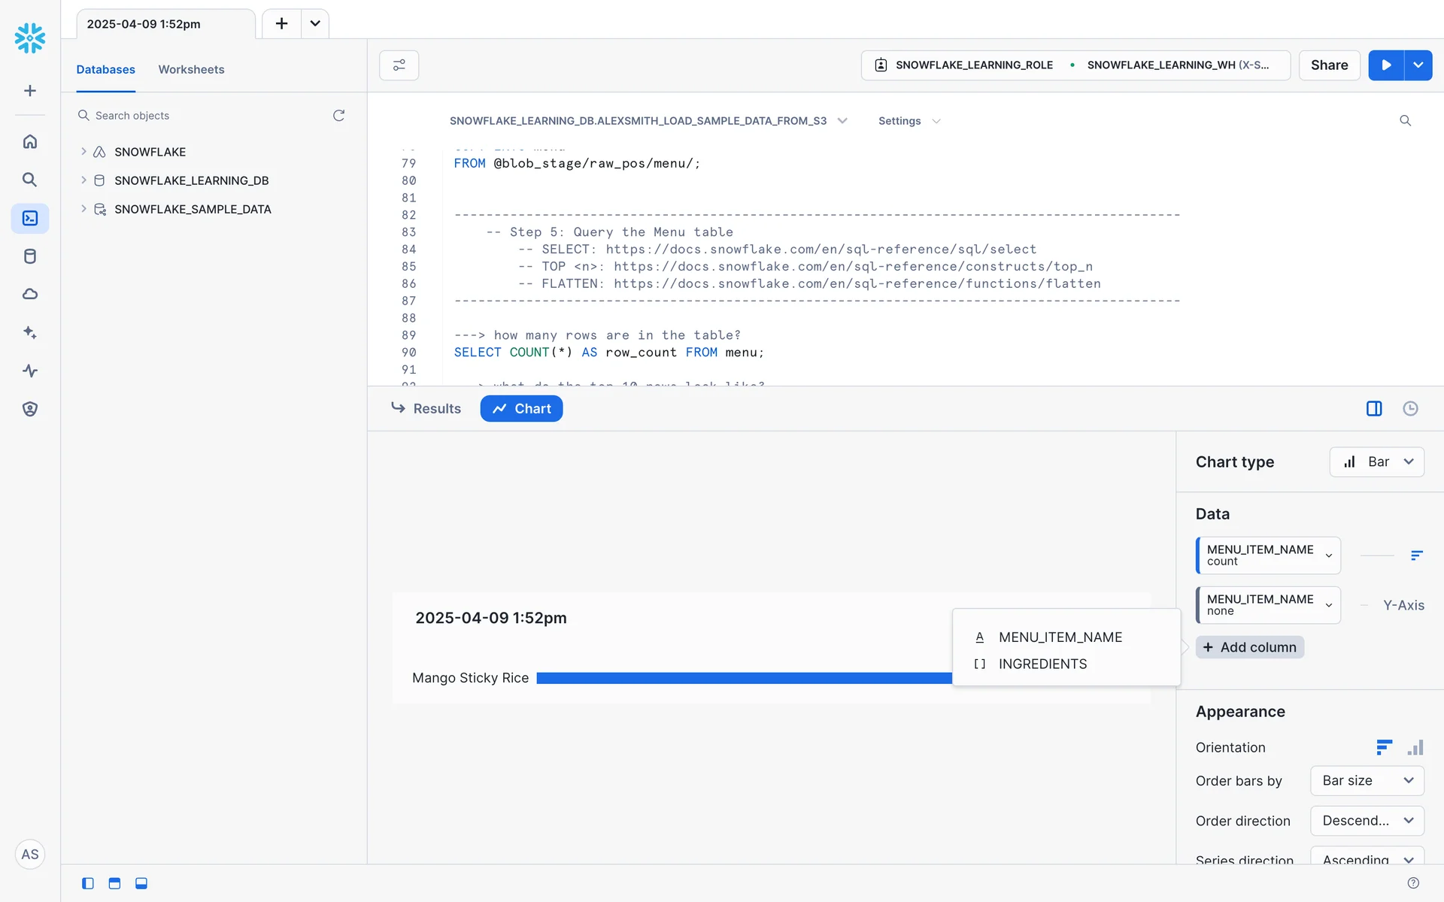Viewport: 1444px width, 902px height.
Task: Choose INGREDIENTS from the column menu
Action: [x=1042, y=664]
